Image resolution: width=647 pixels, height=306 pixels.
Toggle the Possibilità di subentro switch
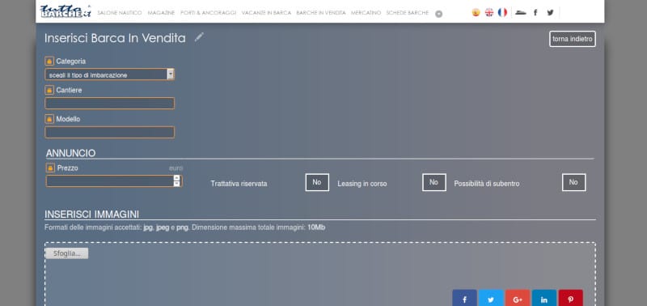[573, 182]
